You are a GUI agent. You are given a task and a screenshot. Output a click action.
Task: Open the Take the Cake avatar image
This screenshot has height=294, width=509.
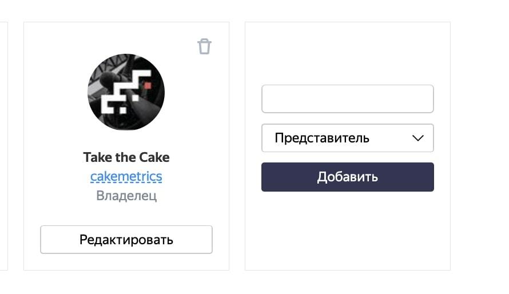(126, 92)
